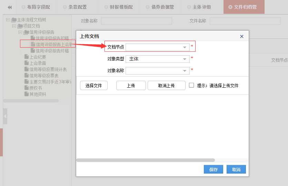Click the file icon of 上会录音
Viewport: 288px width, 186px height.
tap(27, 63)
